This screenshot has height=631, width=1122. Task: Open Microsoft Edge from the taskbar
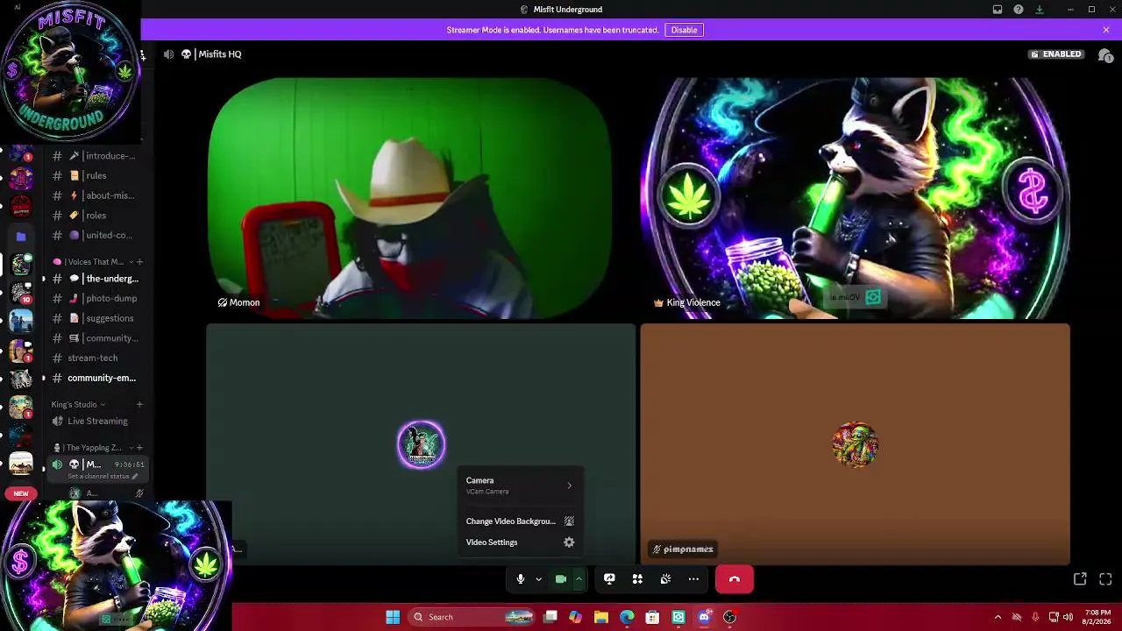(x=627, y=617)
